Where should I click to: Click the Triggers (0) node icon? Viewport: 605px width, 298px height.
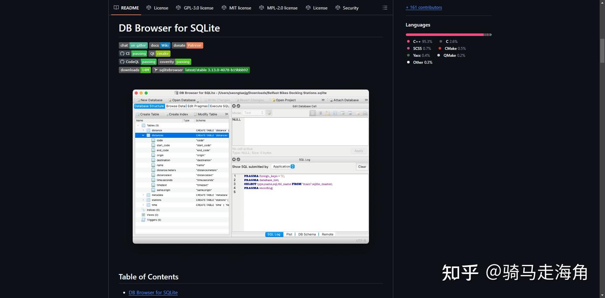[x=143, y=220]
